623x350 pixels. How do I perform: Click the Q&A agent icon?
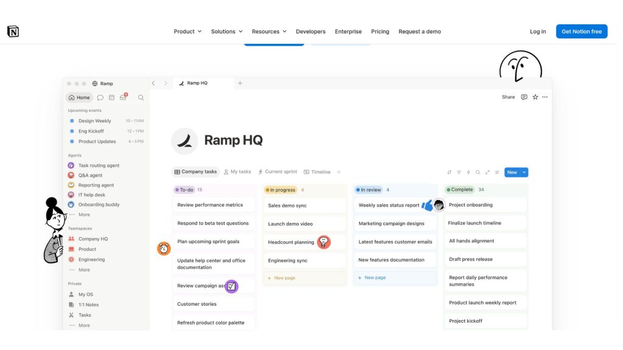coord(71,176)
